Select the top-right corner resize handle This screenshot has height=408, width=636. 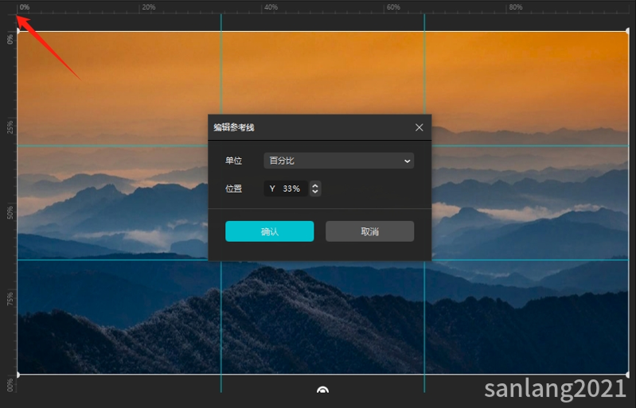pyautogui.click(x=627, y=32)
